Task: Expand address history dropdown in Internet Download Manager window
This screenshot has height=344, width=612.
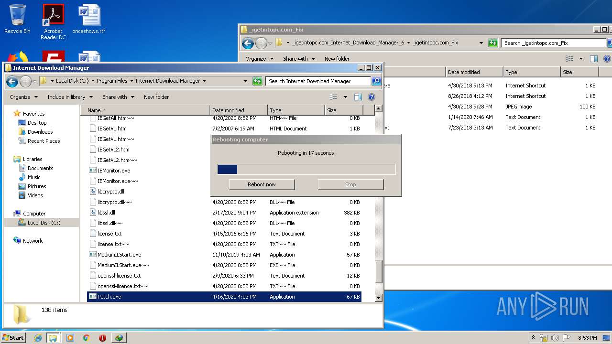Action: pos(245,81)
